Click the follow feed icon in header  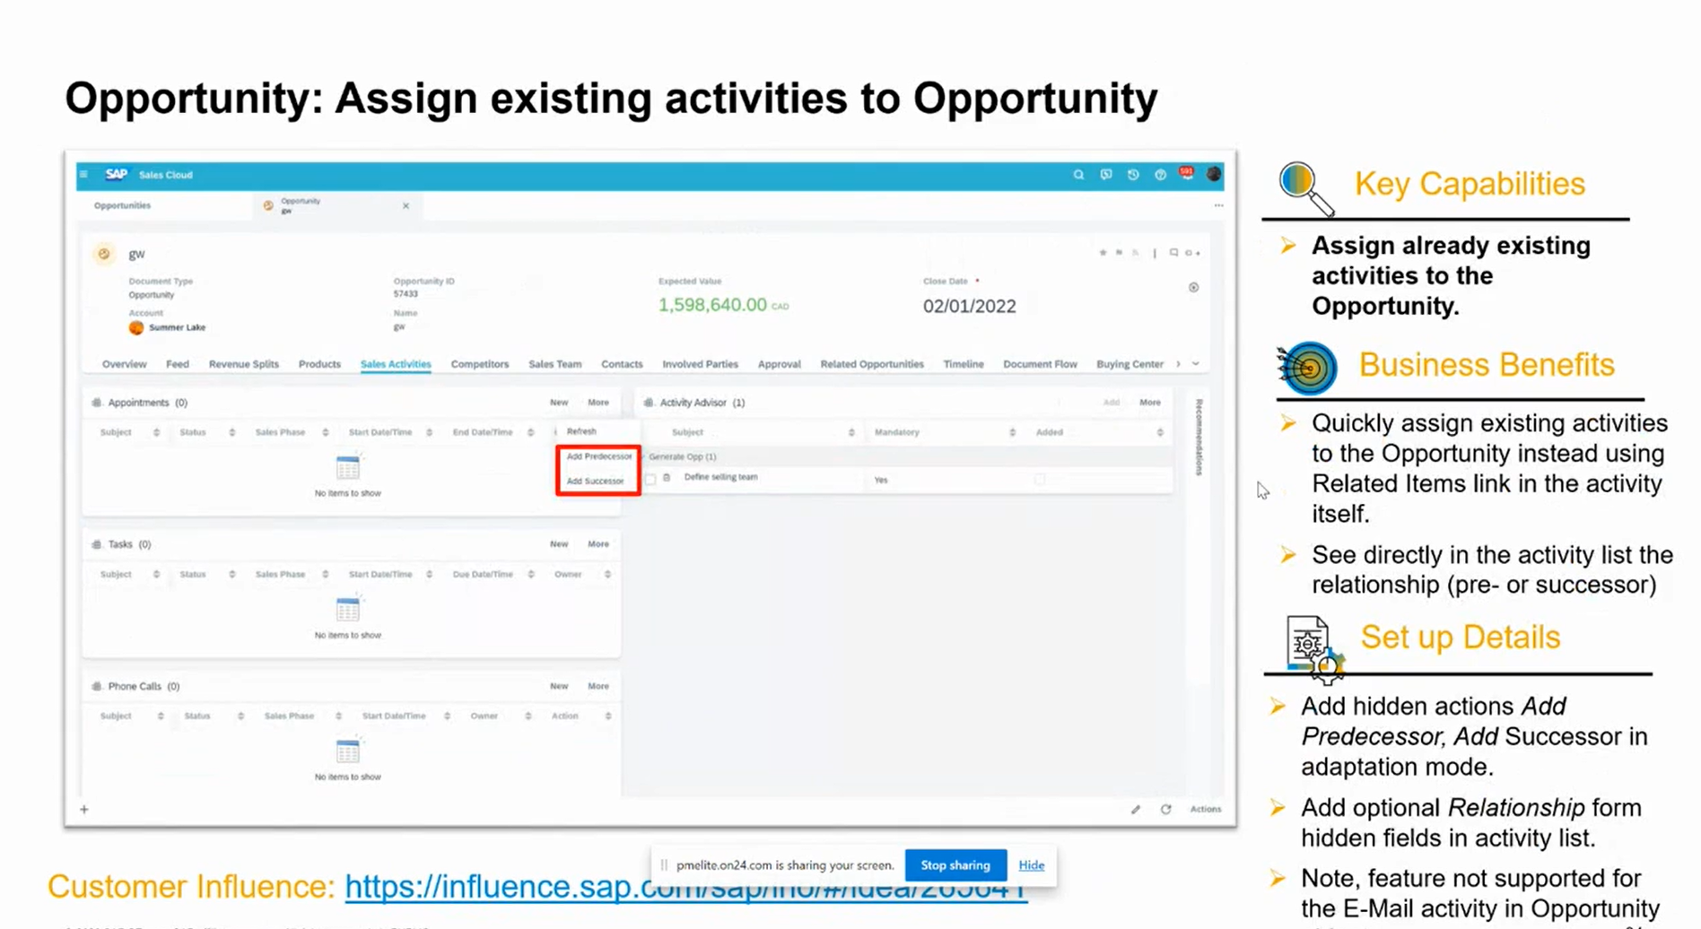click(1135, 253)
